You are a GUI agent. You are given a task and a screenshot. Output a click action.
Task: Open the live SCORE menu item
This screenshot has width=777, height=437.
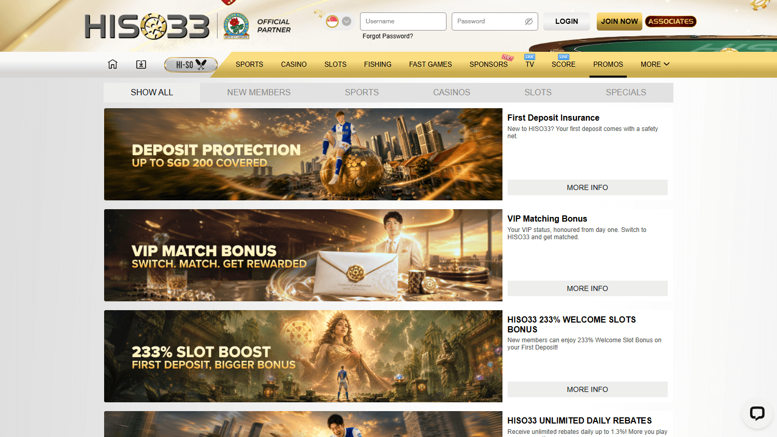pos(564,64)
